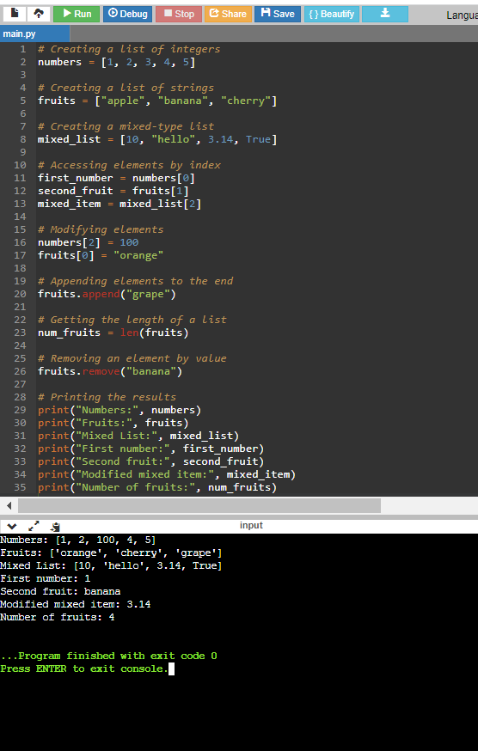478x751 pixels.
Task: Click the Upload File icon
Action: (39, 14)
